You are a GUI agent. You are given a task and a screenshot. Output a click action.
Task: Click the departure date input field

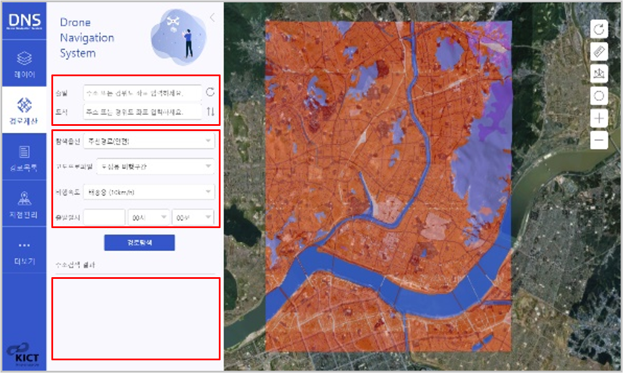(104, 217)
